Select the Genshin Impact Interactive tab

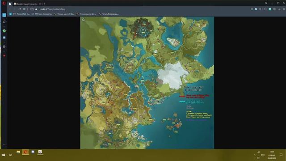[x=28, y=4]
